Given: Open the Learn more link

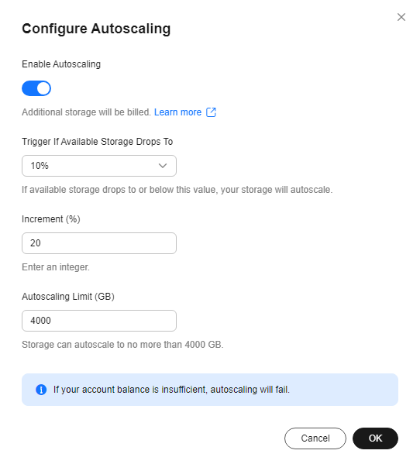Looking at the screenshot, I should [x=177, y=112].
